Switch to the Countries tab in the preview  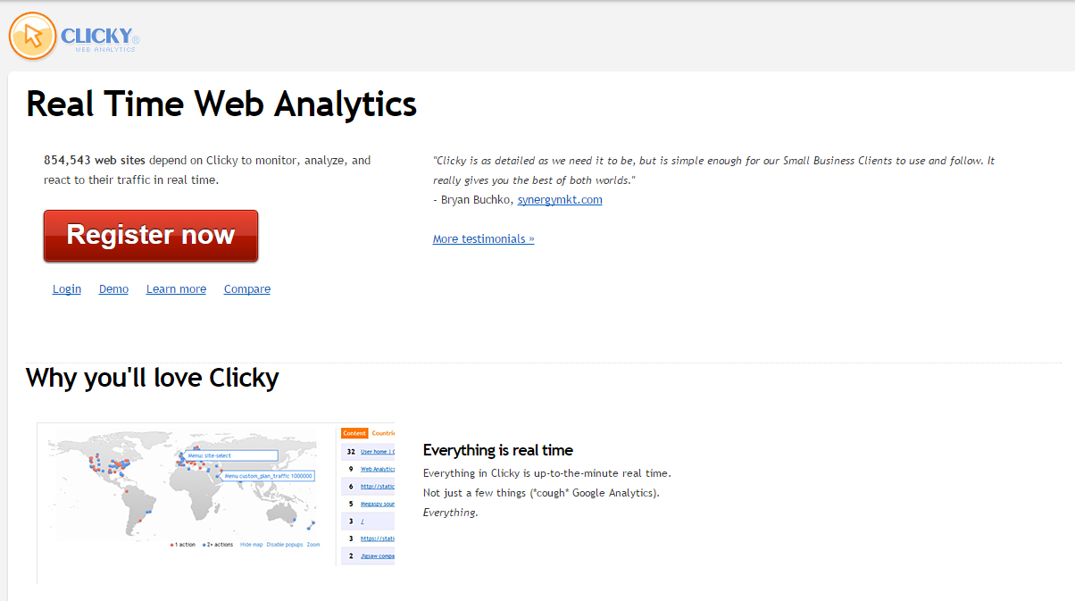382,433
